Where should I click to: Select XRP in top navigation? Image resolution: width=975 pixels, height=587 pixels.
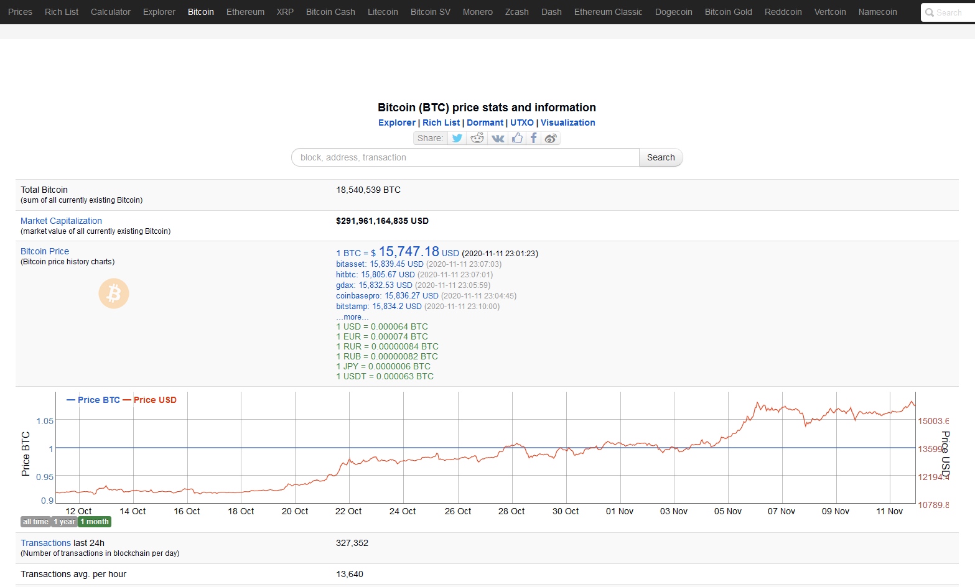point(285,12)
